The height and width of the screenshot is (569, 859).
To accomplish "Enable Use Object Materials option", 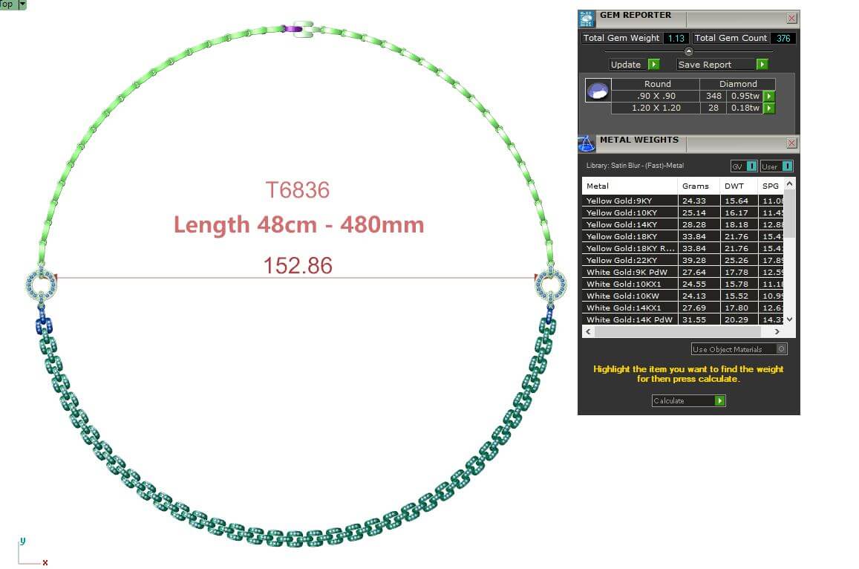I will click(x=780, y=349).
